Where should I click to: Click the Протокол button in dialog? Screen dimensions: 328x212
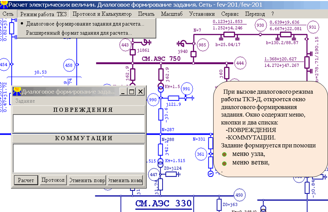pyautogui.click(x=53, y=180)
